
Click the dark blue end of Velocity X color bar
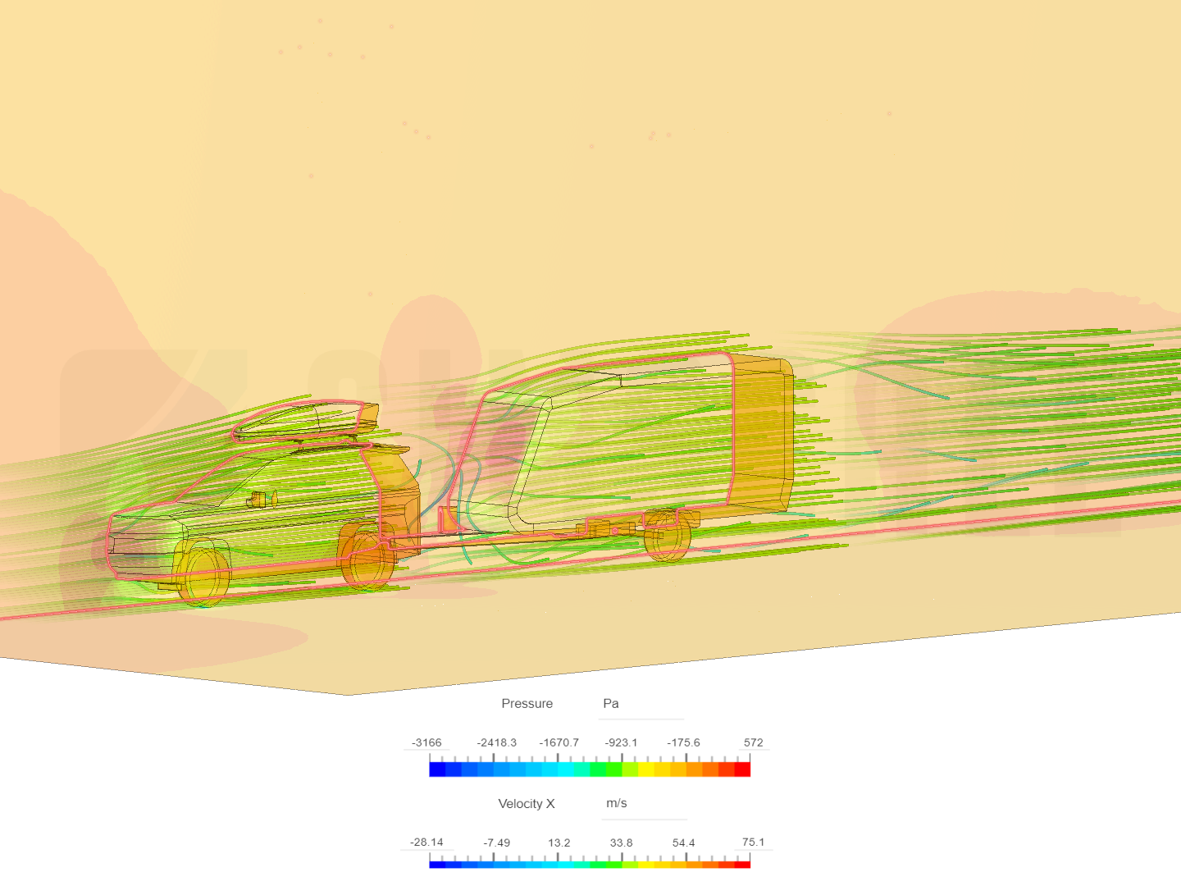(437, 864)
